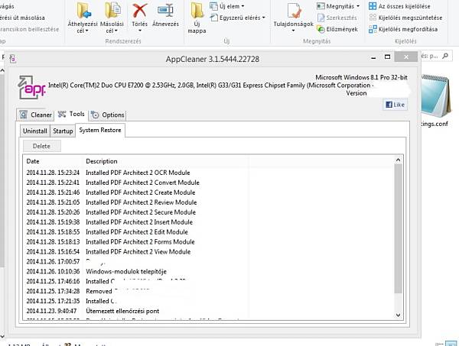
Task: Create new folder with Új mappa icon
Action: (197, 11)
